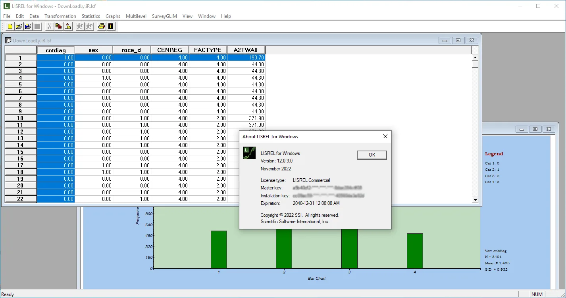Select the cntdiag column header
The height and width of the screenshot is (298, 566).
[56, 50]
